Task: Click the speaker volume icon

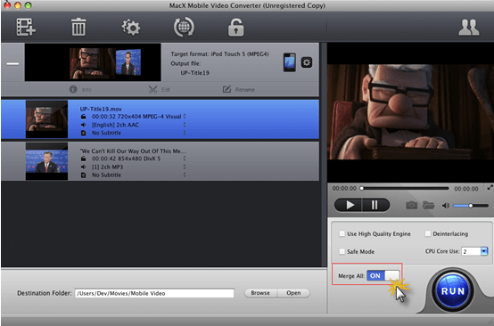Action: [446, 206]
